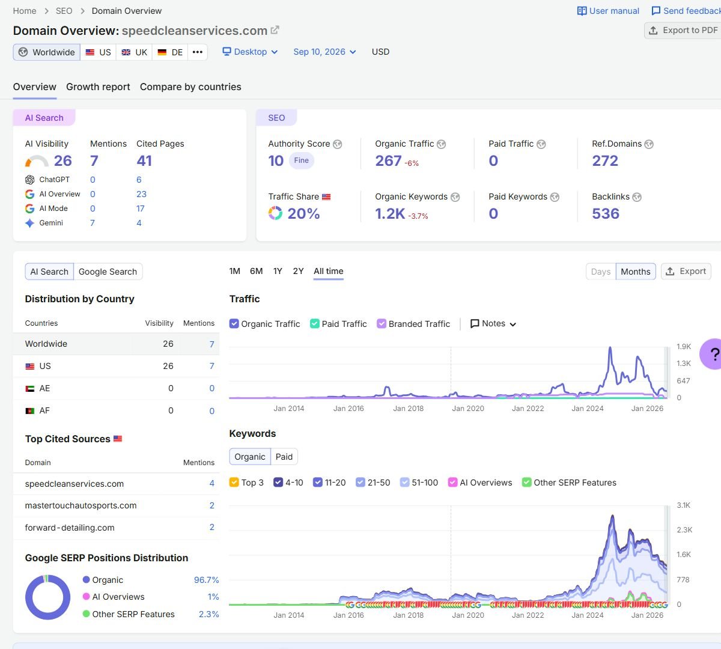Click the Backlinks info globe icon
Screen dimensions: 721x649
637,197
